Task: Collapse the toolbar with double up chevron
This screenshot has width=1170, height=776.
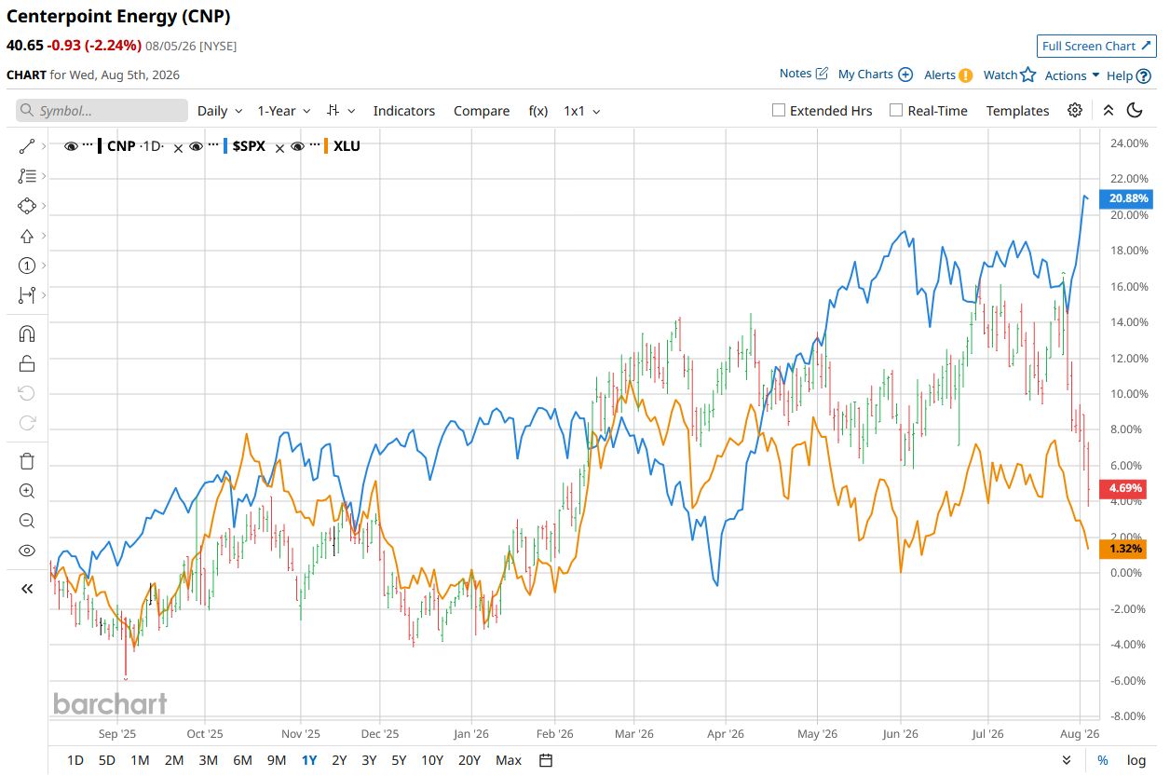Action: tap(1109, 110)
